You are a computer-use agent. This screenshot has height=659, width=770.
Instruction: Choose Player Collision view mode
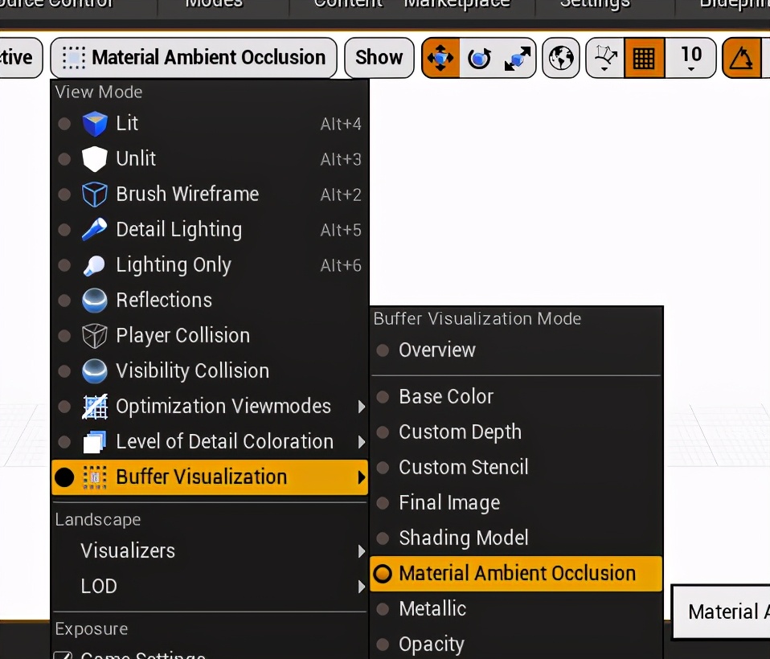coord(210,335)
